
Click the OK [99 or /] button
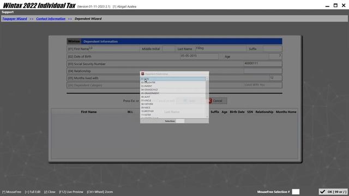click(333, 192)
